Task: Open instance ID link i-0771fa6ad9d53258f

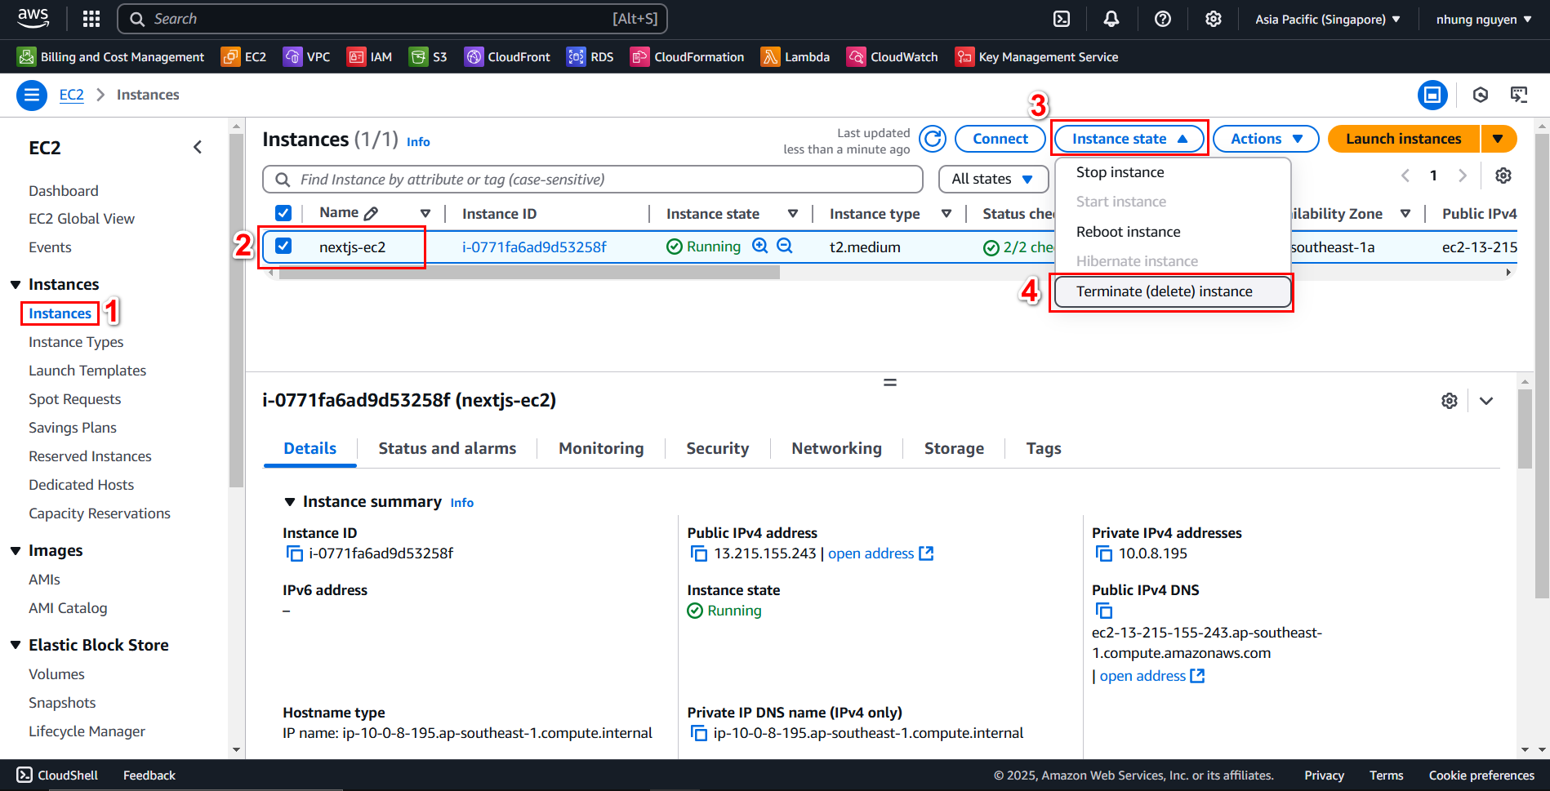Action: click(534, 247)
